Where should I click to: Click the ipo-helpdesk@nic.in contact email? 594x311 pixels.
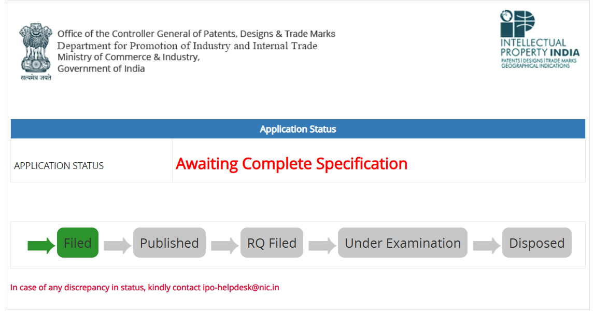(241, 287)
